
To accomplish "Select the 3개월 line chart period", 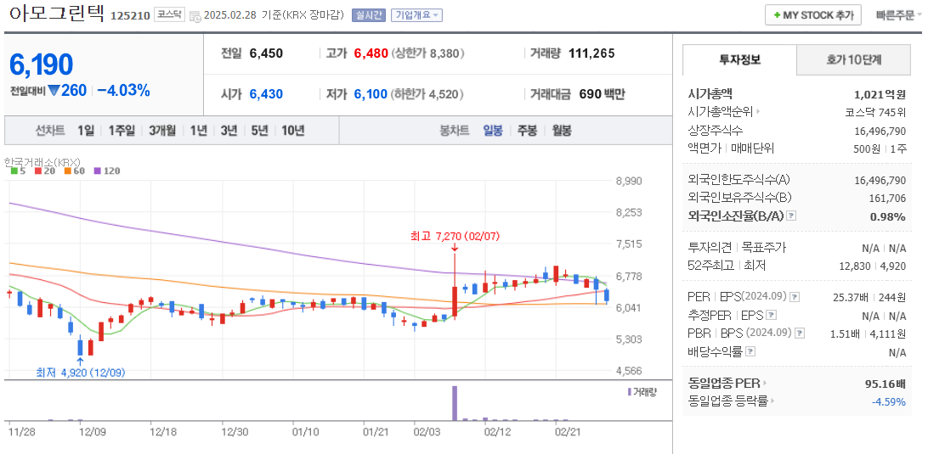I will pos(162,131).
